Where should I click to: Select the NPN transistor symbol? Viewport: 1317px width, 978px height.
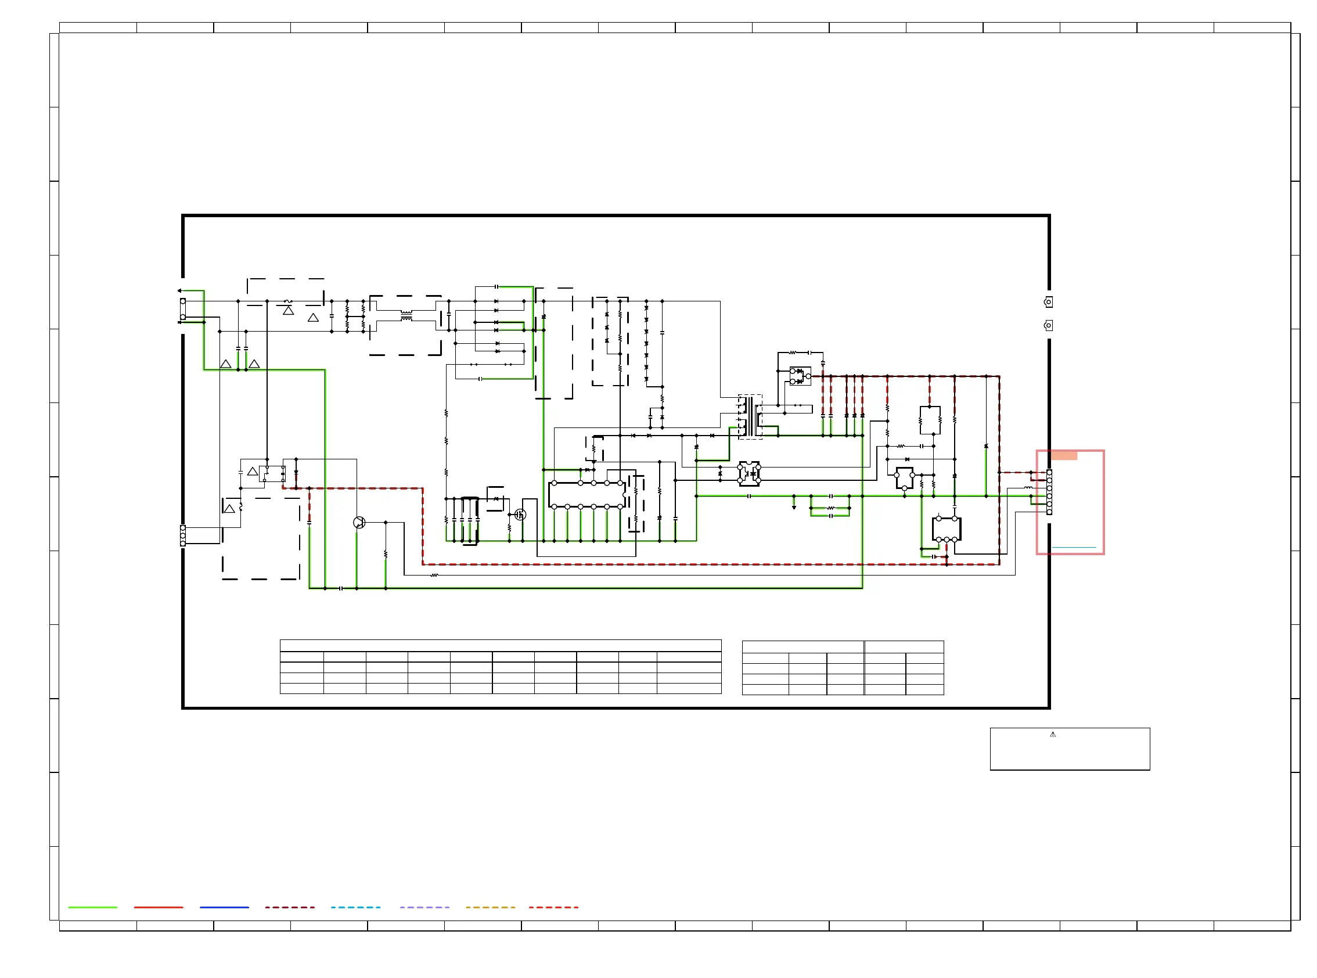click(x=359, y=523)
